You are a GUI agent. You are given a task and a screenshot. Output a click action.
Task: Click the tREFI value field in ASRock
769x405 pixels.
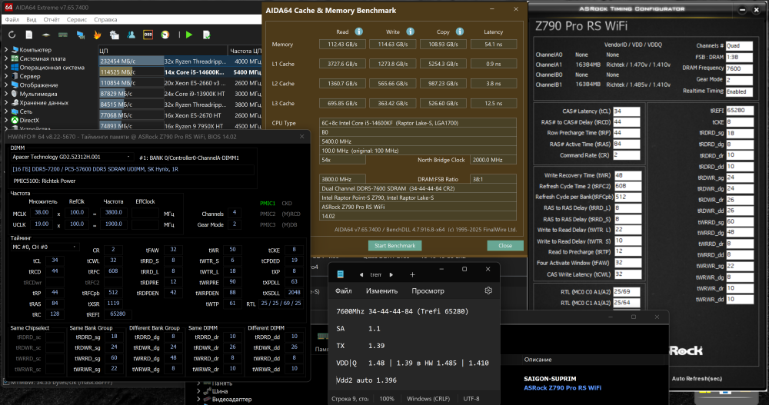pos(741,111)
